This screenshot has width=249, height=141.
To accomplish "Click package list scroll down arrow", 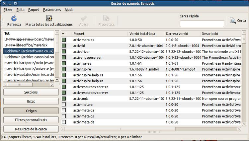I will [x=244, y=124].
